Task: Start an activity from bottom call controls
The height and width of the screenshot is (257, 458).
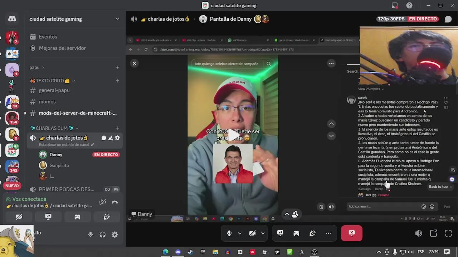Action: (296, 233)
